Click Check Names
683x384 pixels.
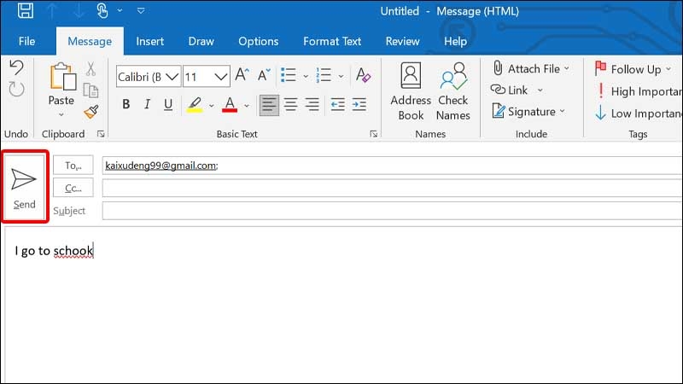pos(453,91)
